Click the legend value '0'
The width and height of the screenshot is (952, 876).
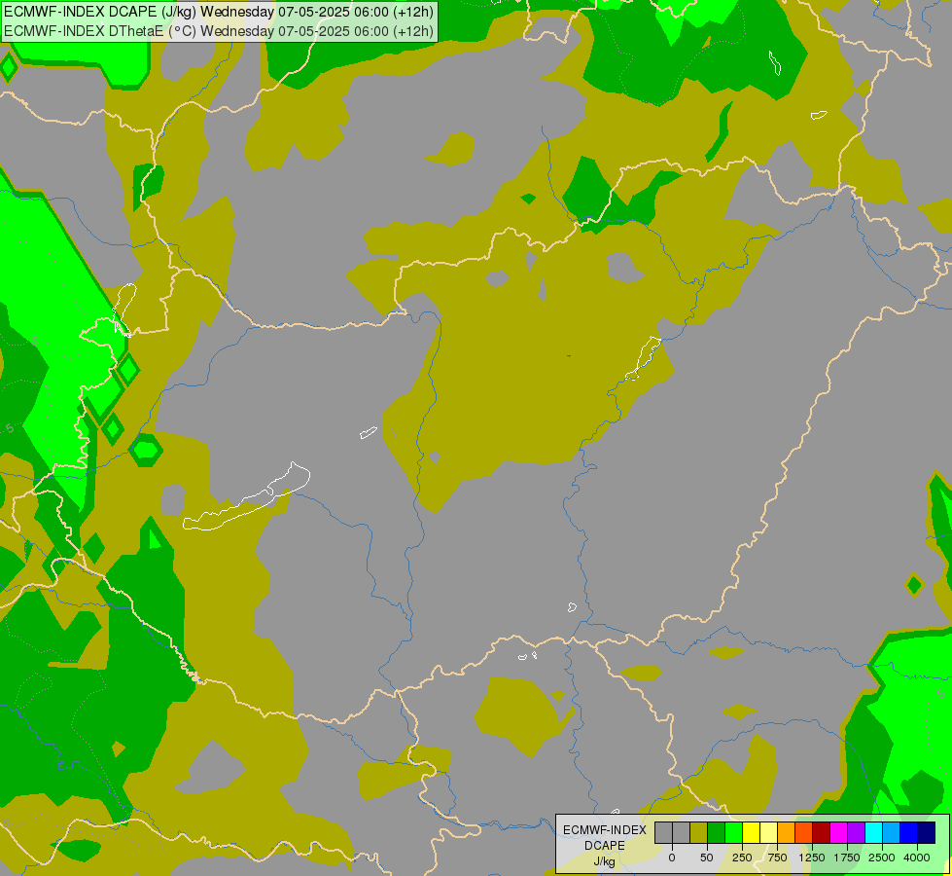672,858
